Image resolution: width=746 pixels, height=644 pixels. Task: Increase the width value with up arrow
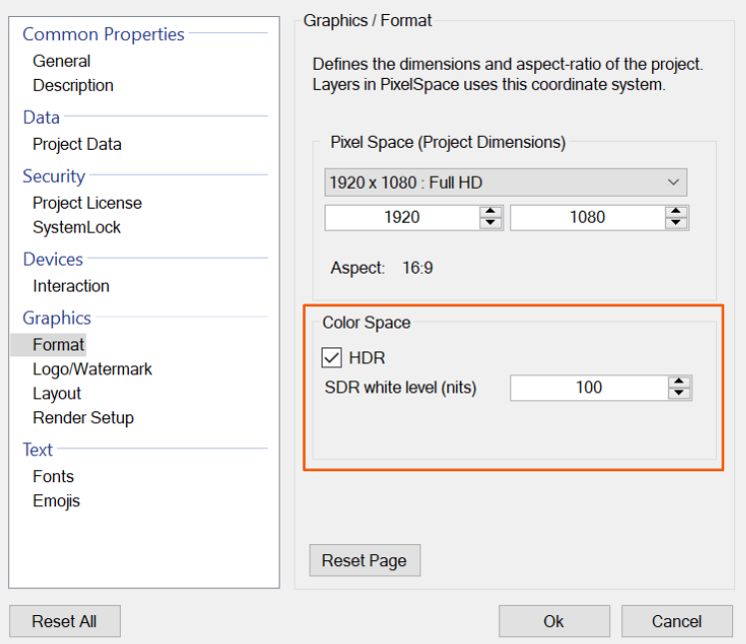tap(490, 212)
